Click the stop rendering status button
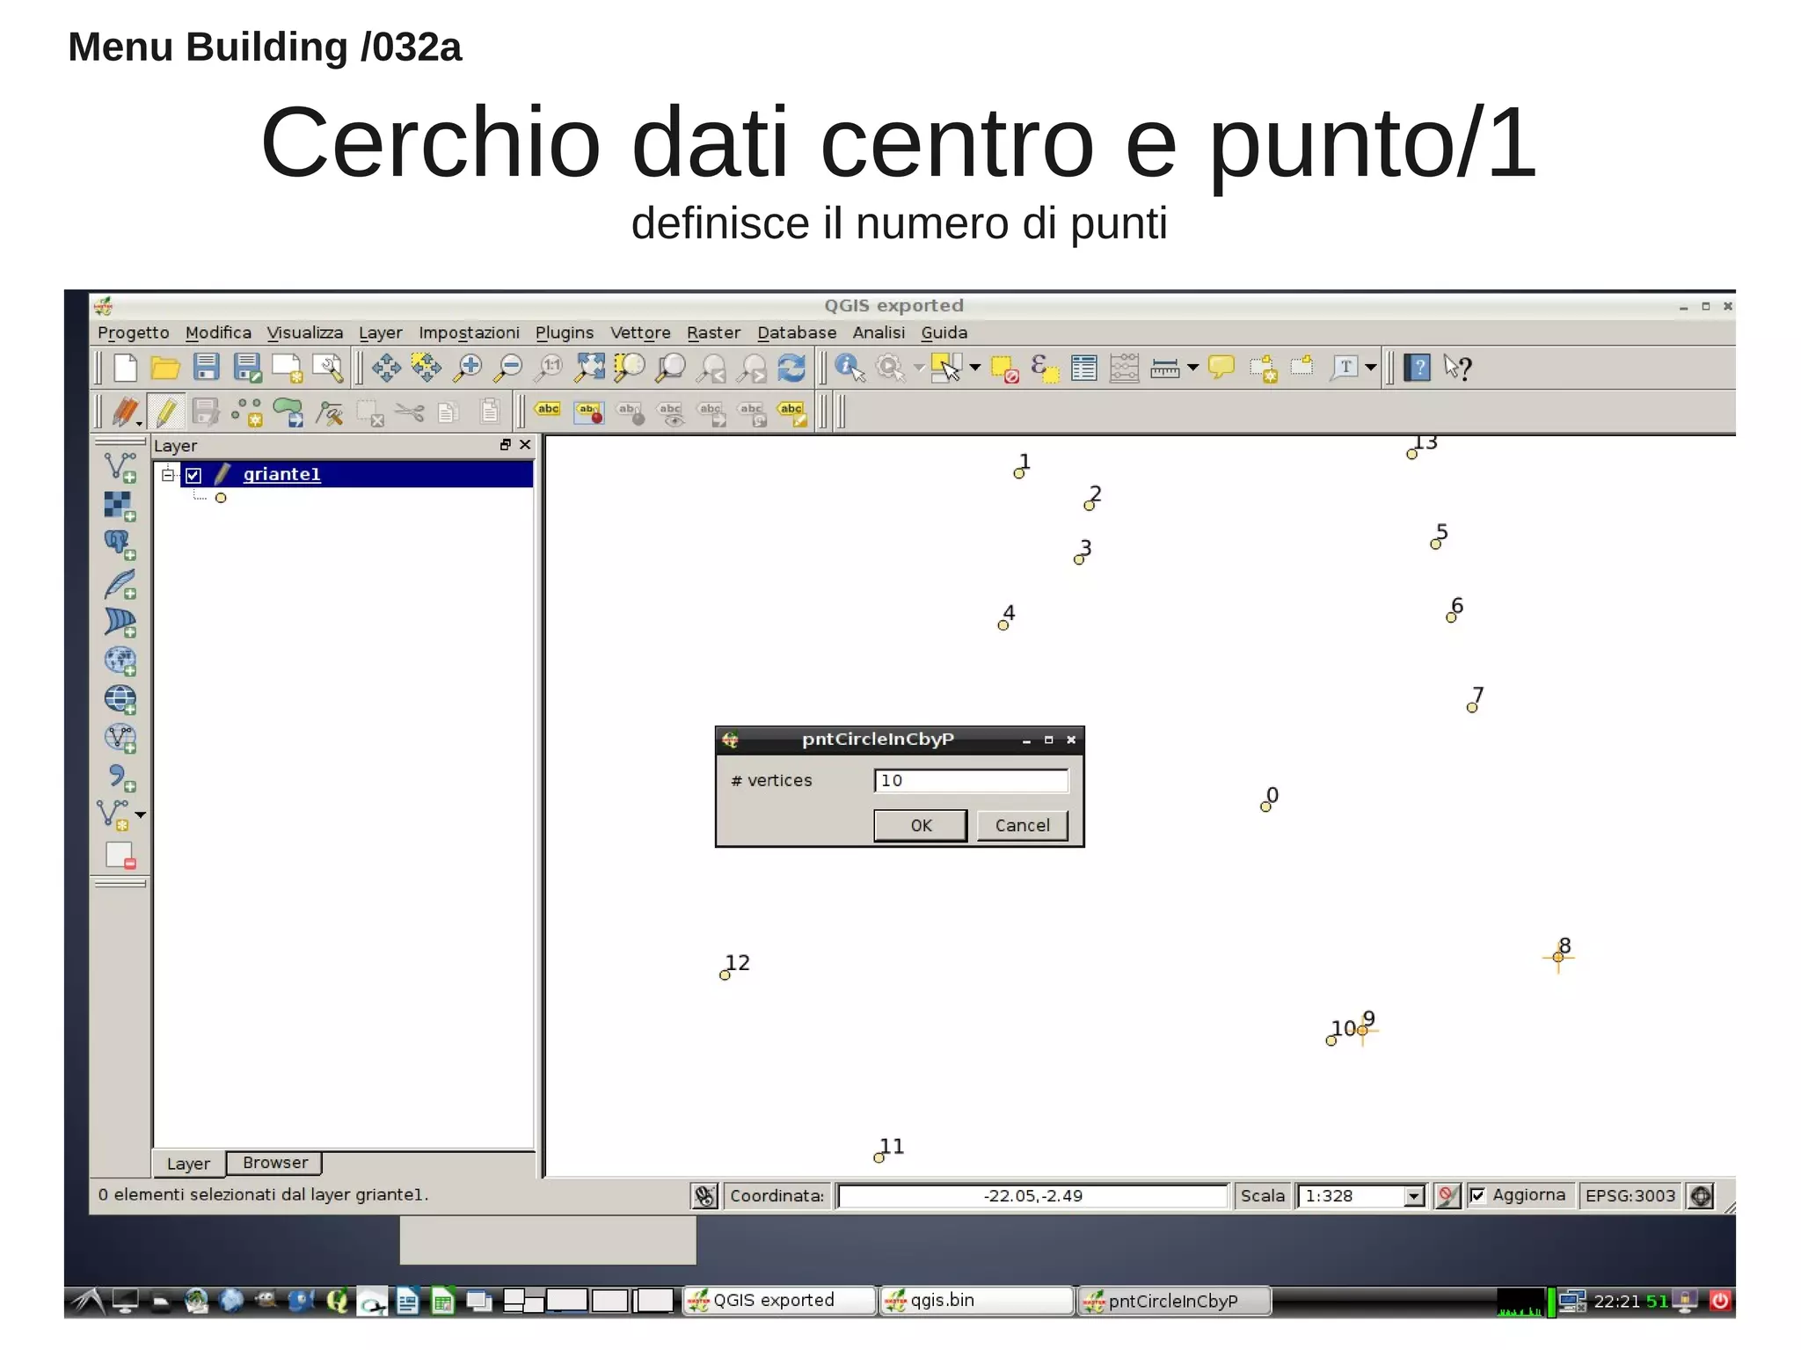This screenshot has height=1350, width=1801. click(1447, 1196)
